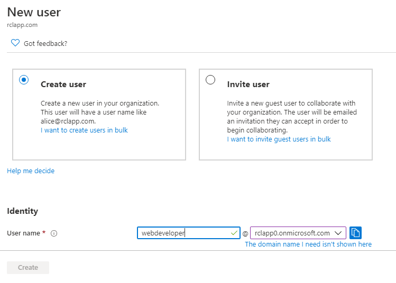Click the green checkmark in username field
The image size is (396, 283).
(x=234, y=233)
